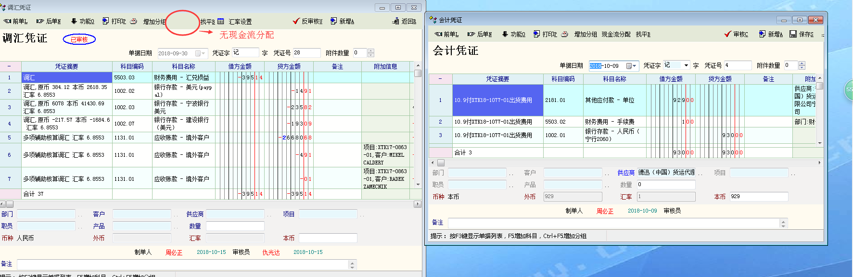This screenshot has height=277, width=853.
Task: Open the 功能O menu in 会计凭证 window
Action: coord(513,34)
